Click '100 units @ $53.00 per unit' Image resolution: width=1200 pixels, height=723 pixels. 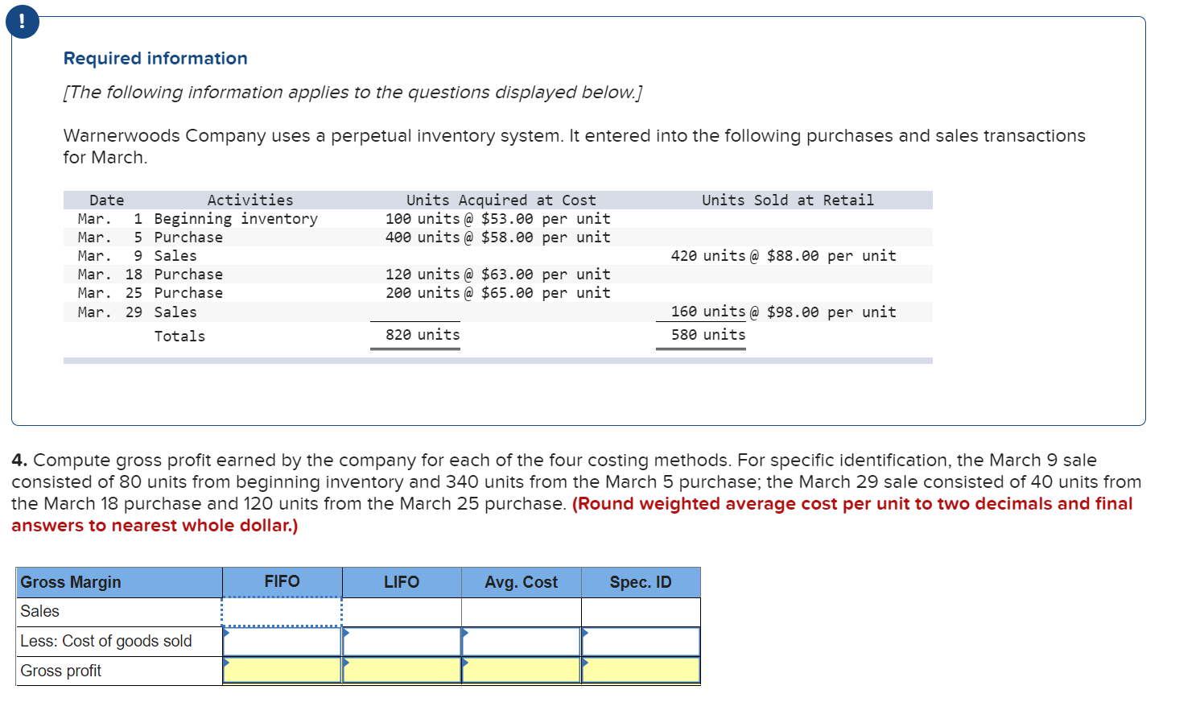498,219
